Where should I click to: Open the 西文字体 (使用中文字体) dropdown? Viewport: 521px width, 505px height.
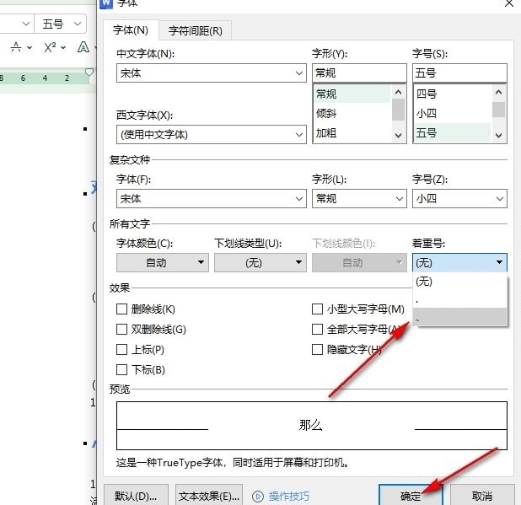tap(212, 135)
